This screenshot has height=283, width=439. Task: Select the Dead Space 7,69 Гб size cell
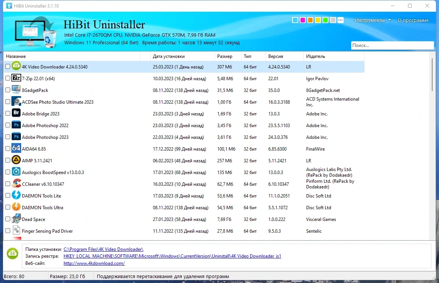(x=224, y=219)
